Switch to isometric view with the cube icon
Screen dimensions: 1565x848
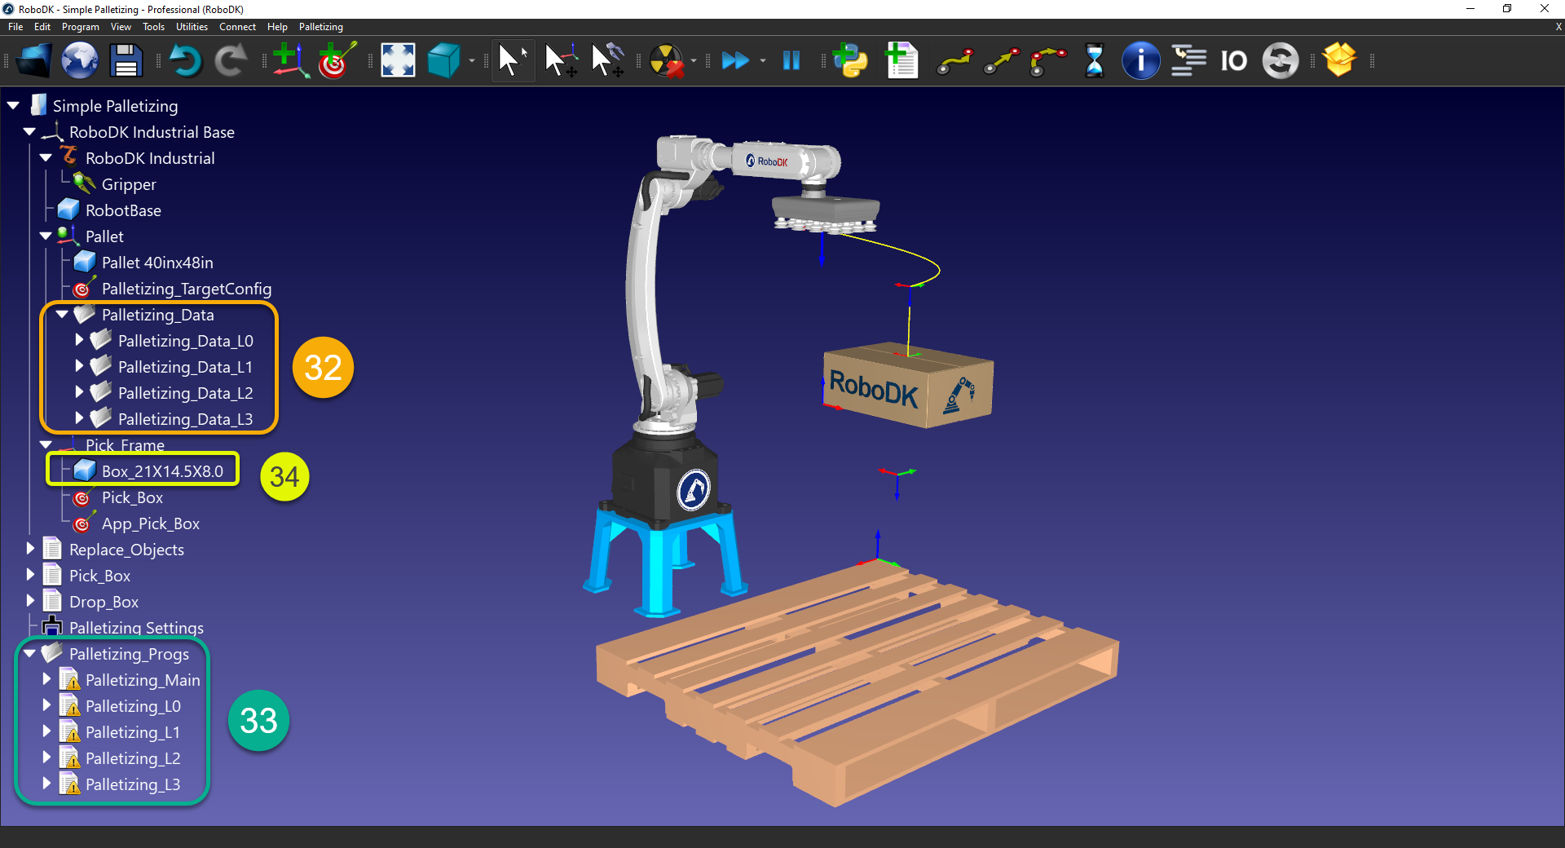[444, 60]
